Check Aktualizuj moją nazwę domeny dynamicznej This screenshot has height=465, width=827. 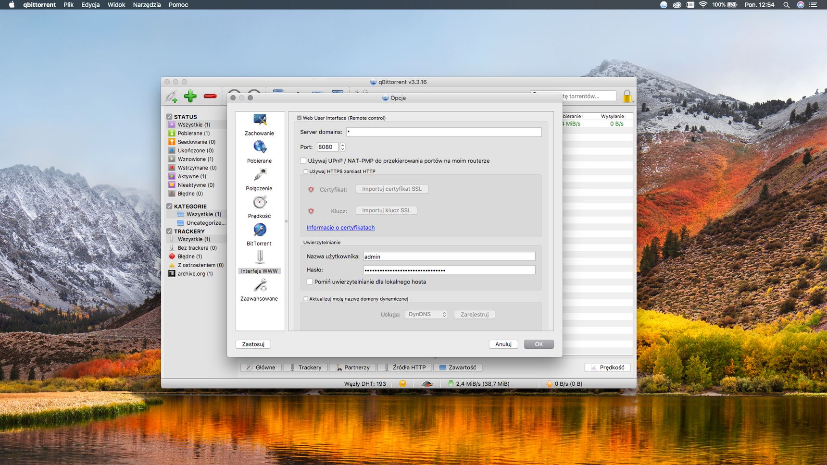pos(306,299)
